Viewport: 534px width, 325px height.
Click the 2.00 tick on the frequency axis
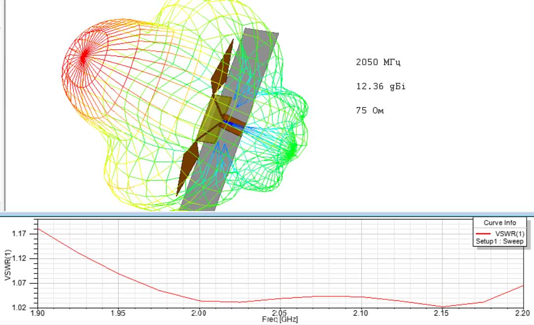199,313
